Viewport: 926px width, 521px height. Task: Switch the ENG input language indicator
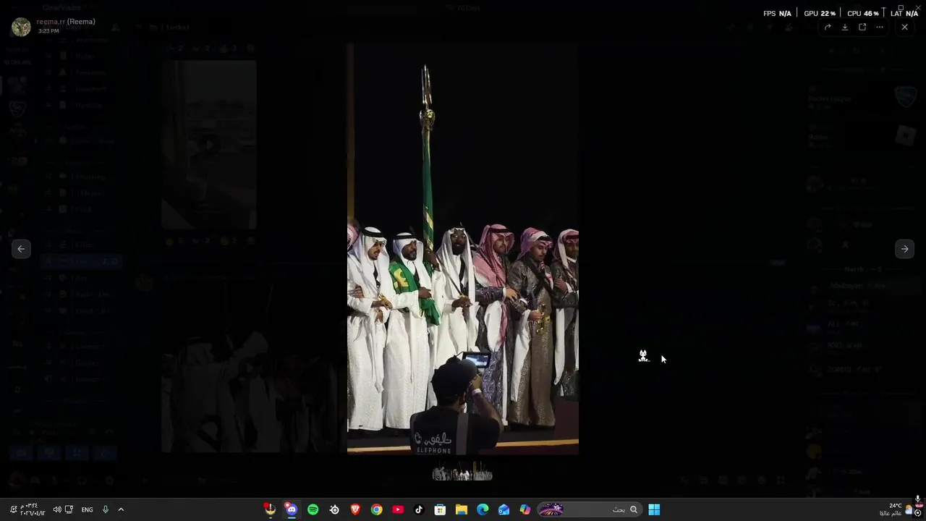[x=87, y=509]
